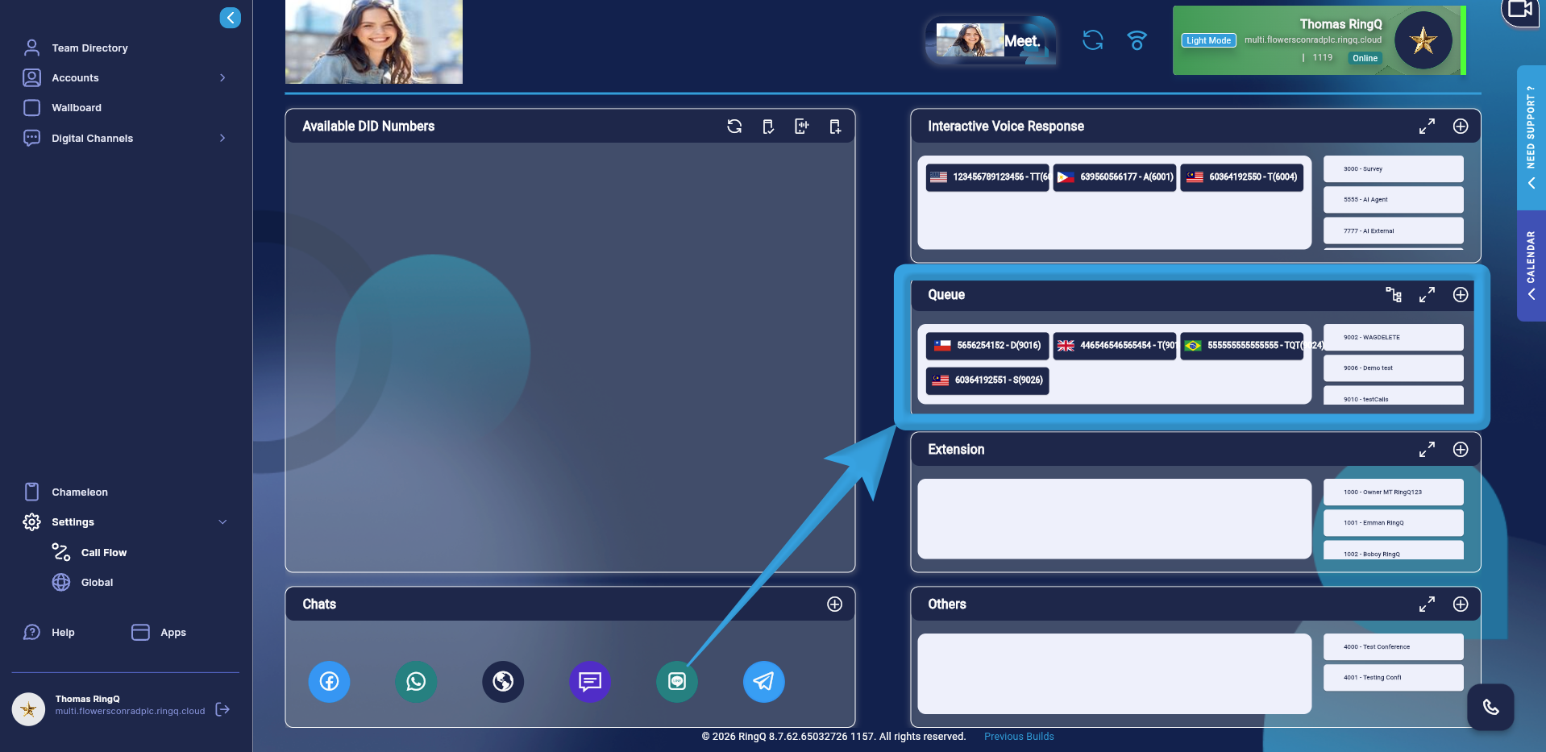Open Team Directory from the sidebar
This screenshot has width=1546, height=752.
point(89,48)
